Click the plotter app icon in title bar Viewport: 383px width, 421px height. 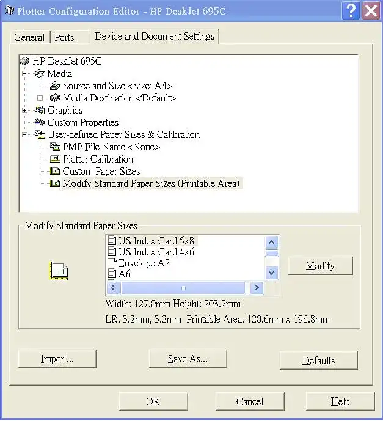pyautogui.click(x=10, y=10)
